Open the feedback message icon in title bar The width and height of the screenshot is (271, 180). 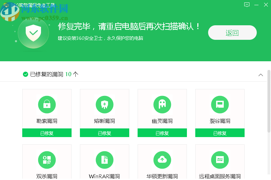tap(247, 4)
